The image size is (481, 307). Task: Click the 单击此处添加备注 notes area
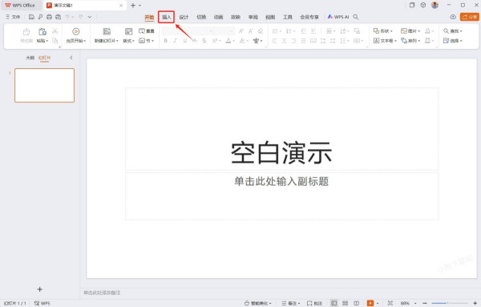point(102,293)
